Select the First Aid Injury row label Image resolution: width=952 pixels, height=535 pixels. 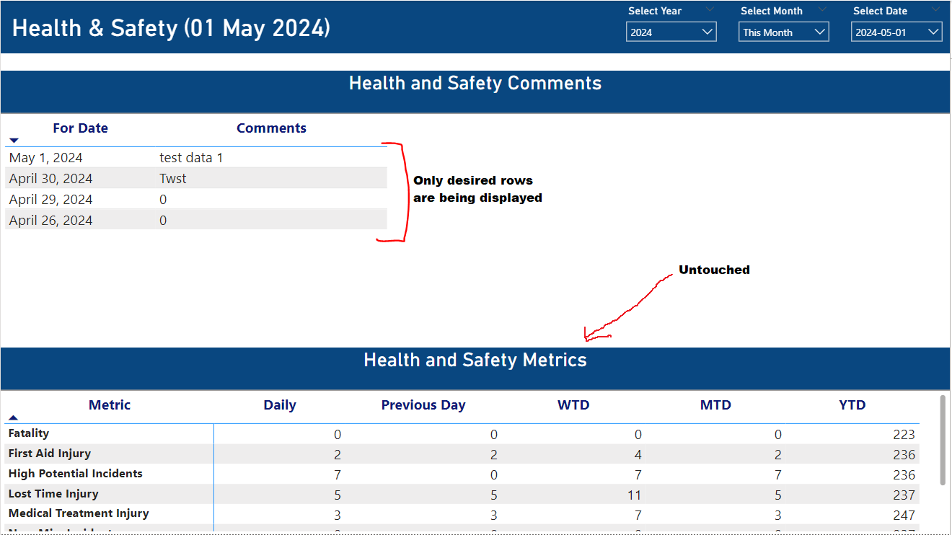(50, 454)
